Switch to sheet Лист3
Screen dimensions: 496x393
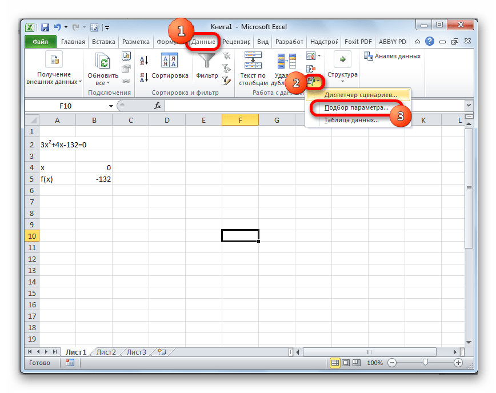[137, 352]
